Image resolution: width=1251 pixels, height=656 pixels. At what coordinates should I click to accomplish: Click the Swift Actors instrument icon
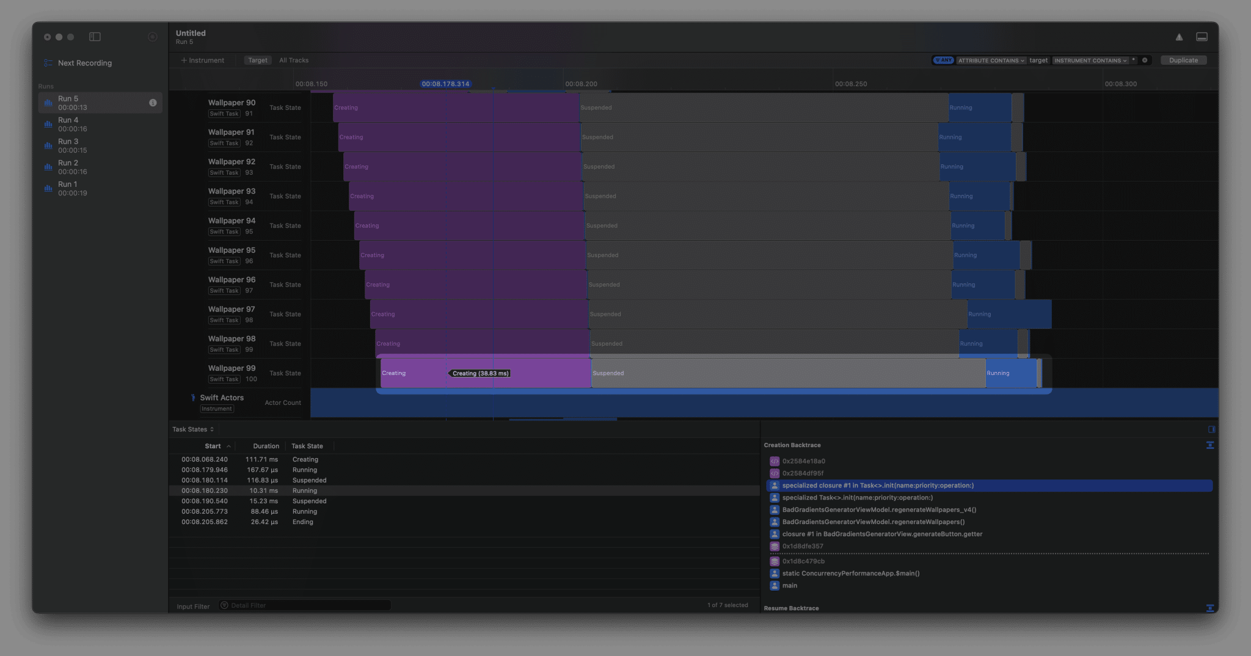pyautogui.click(x=193, y=398)
